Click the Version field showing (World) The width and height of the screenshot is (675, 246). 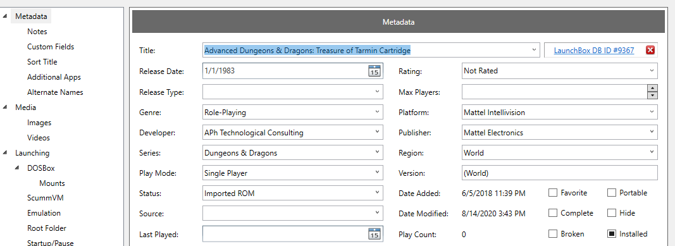pyautogui.click(x=560, y=173)
